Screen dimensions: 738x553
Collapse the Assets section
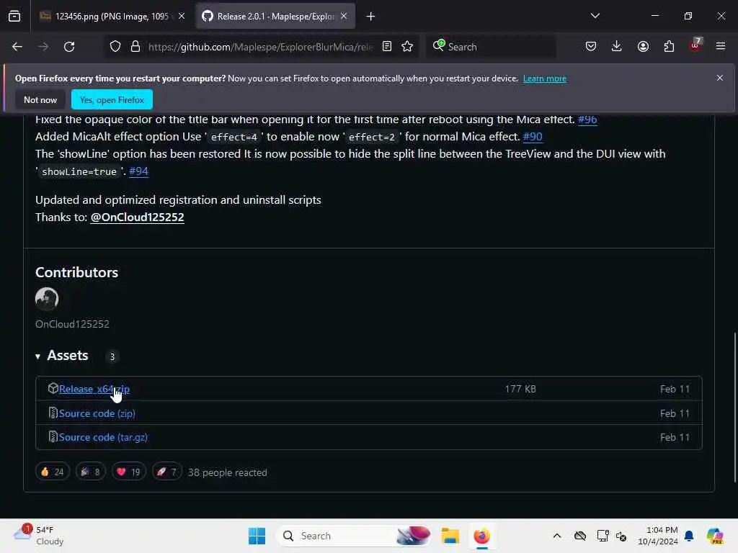click(62, 356)
